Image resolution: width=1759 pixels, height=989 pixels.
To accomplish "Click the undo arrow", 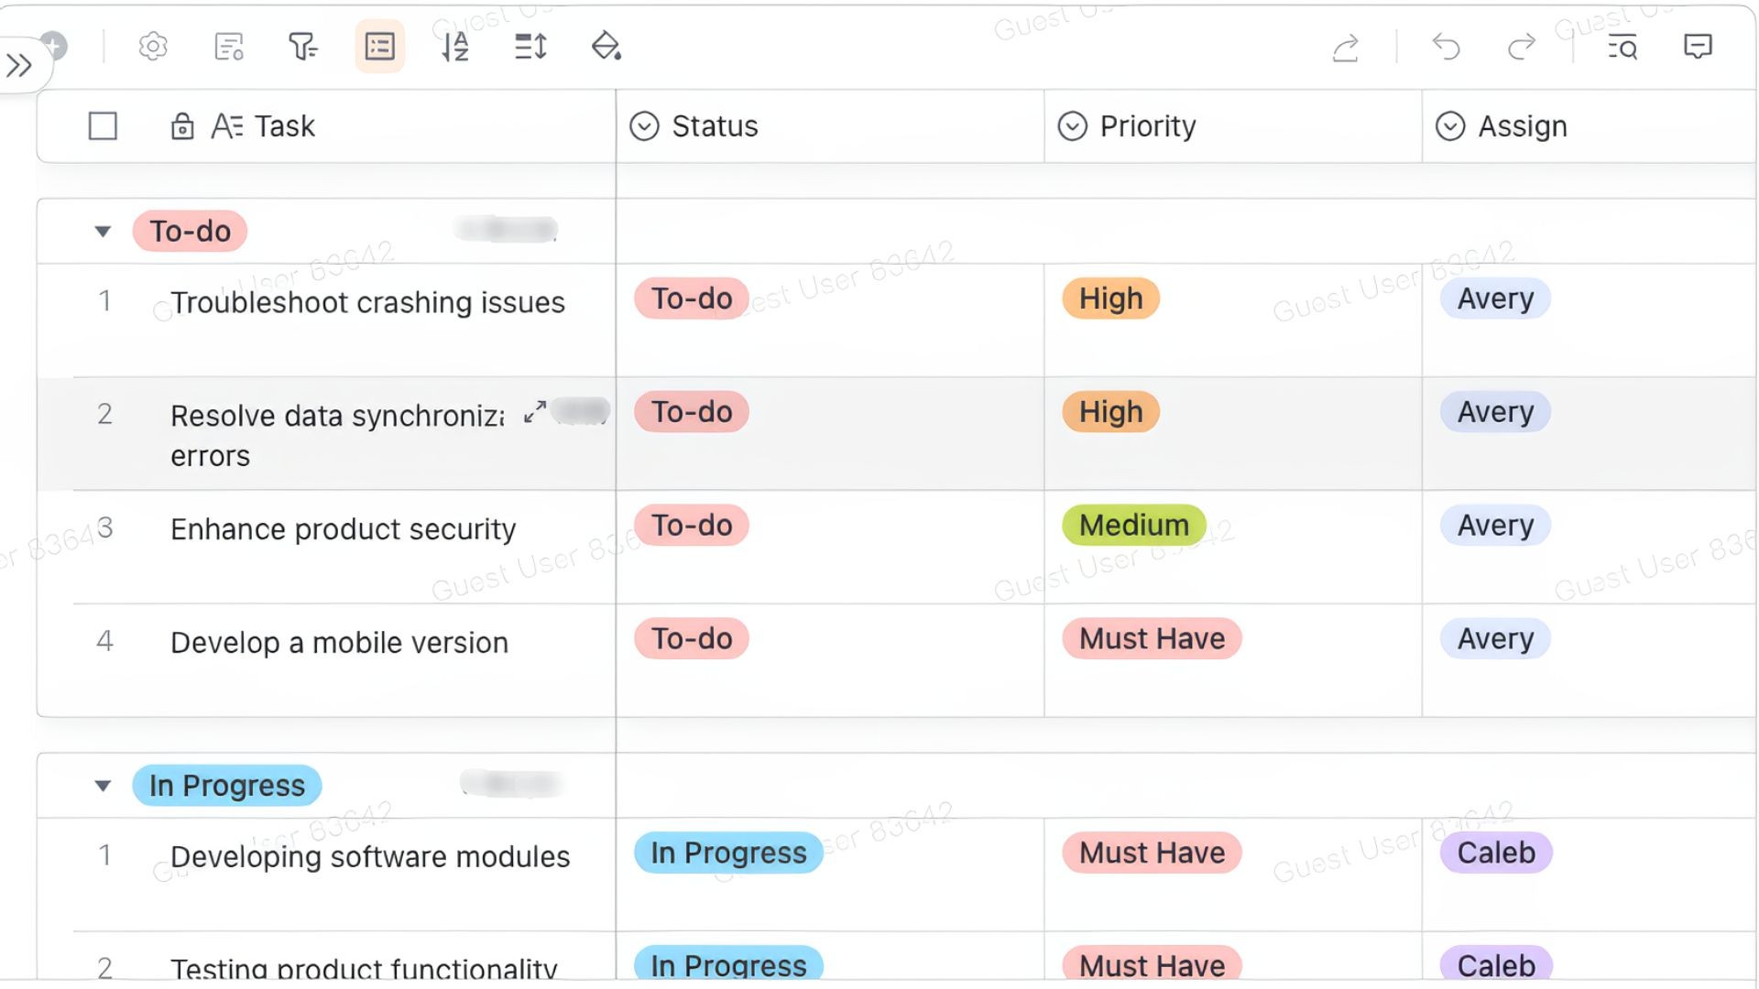I will click(x=1445, y=48).
